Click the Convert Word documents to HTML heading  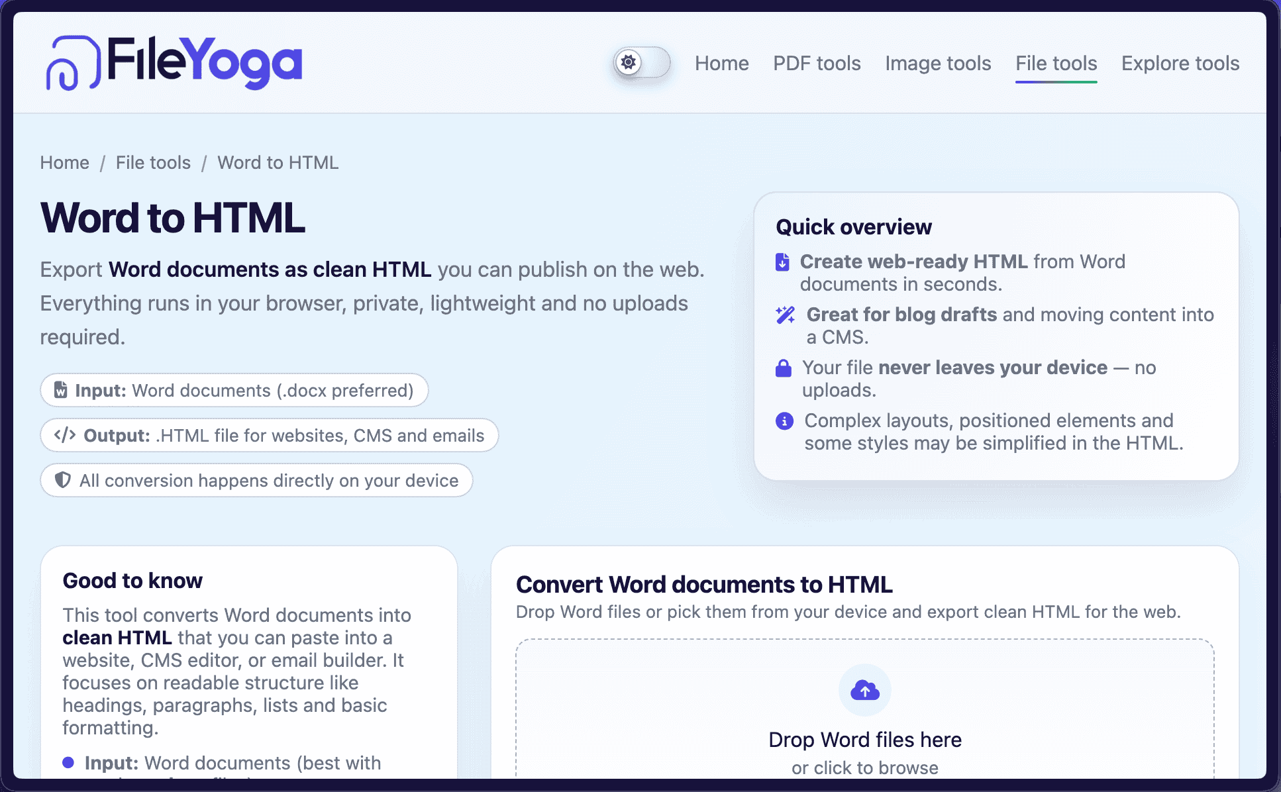[704, 585]
